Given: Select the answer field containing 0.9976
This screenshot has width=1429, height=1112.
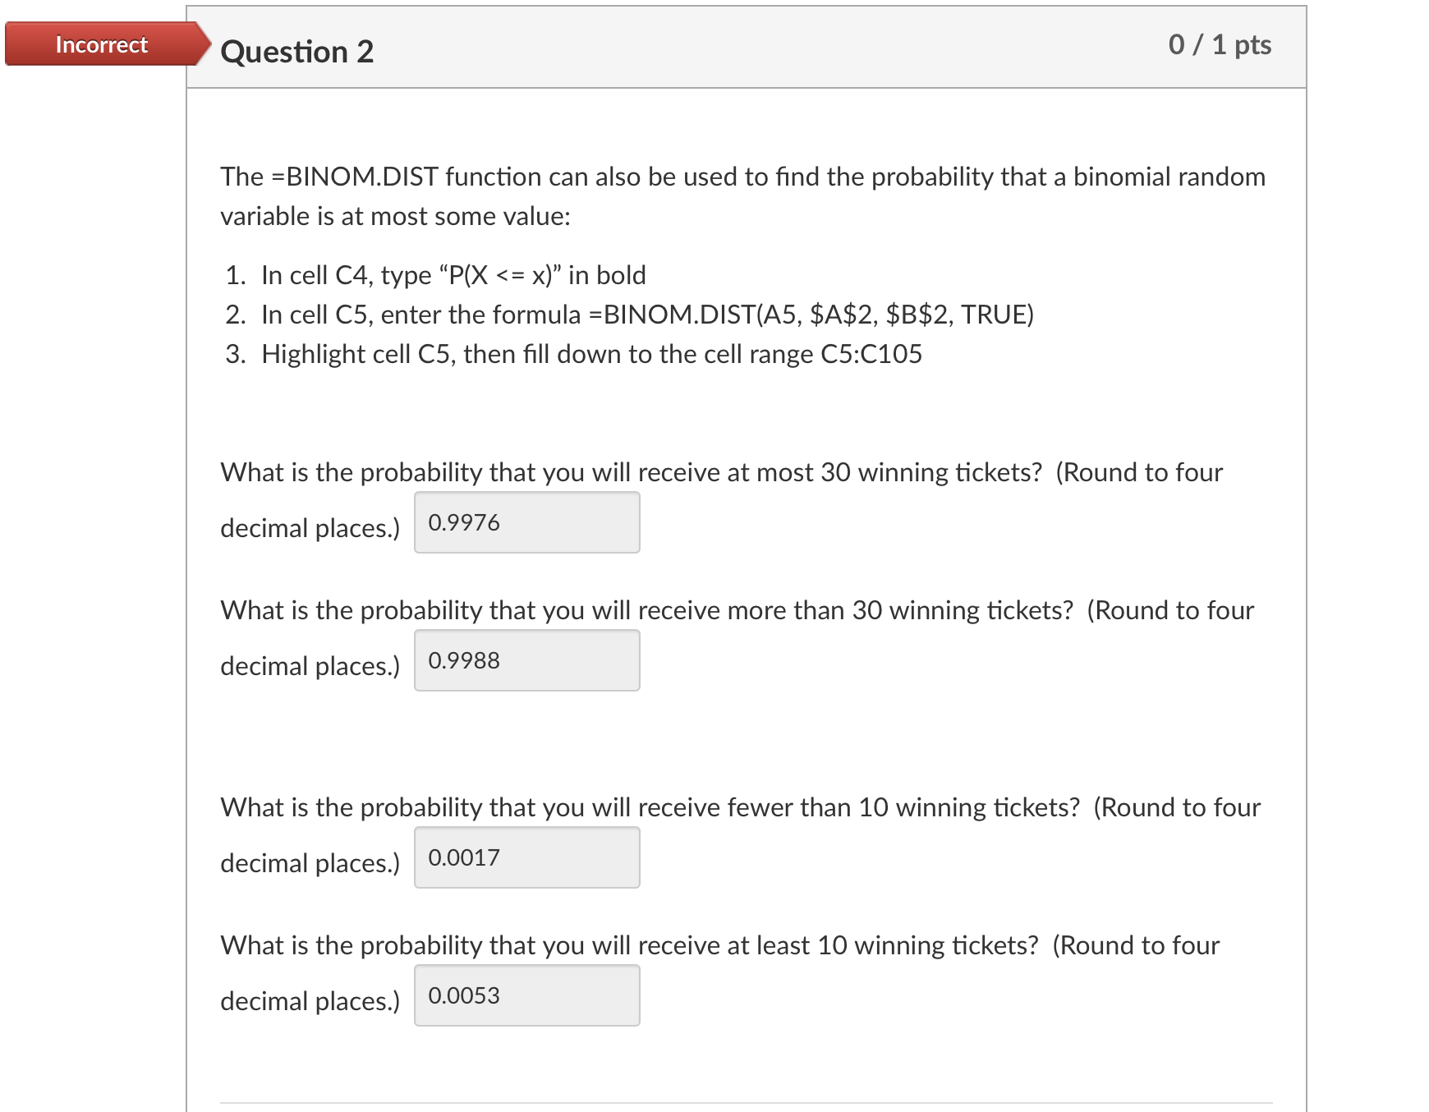Looking at the screenshot, I should click(527, 522).
